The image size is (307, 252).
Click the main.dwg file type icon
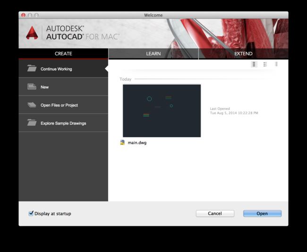click(x=122, y=142)
